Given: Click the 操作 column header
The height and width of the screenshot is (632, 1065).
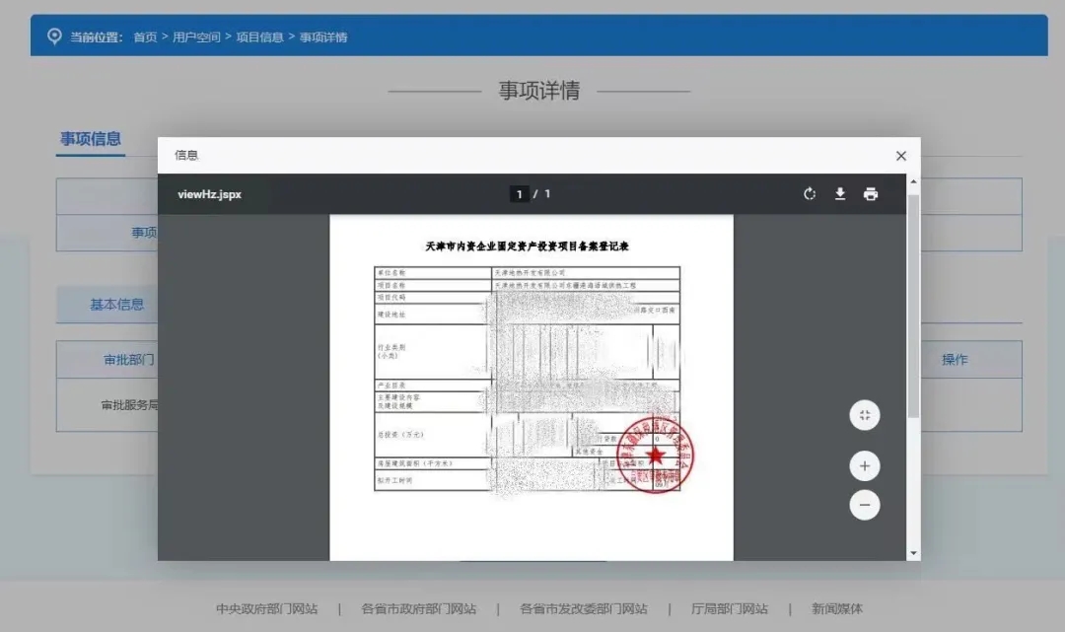Looking at the screenshot, I should pyautogui.click(x=955, y=360).
